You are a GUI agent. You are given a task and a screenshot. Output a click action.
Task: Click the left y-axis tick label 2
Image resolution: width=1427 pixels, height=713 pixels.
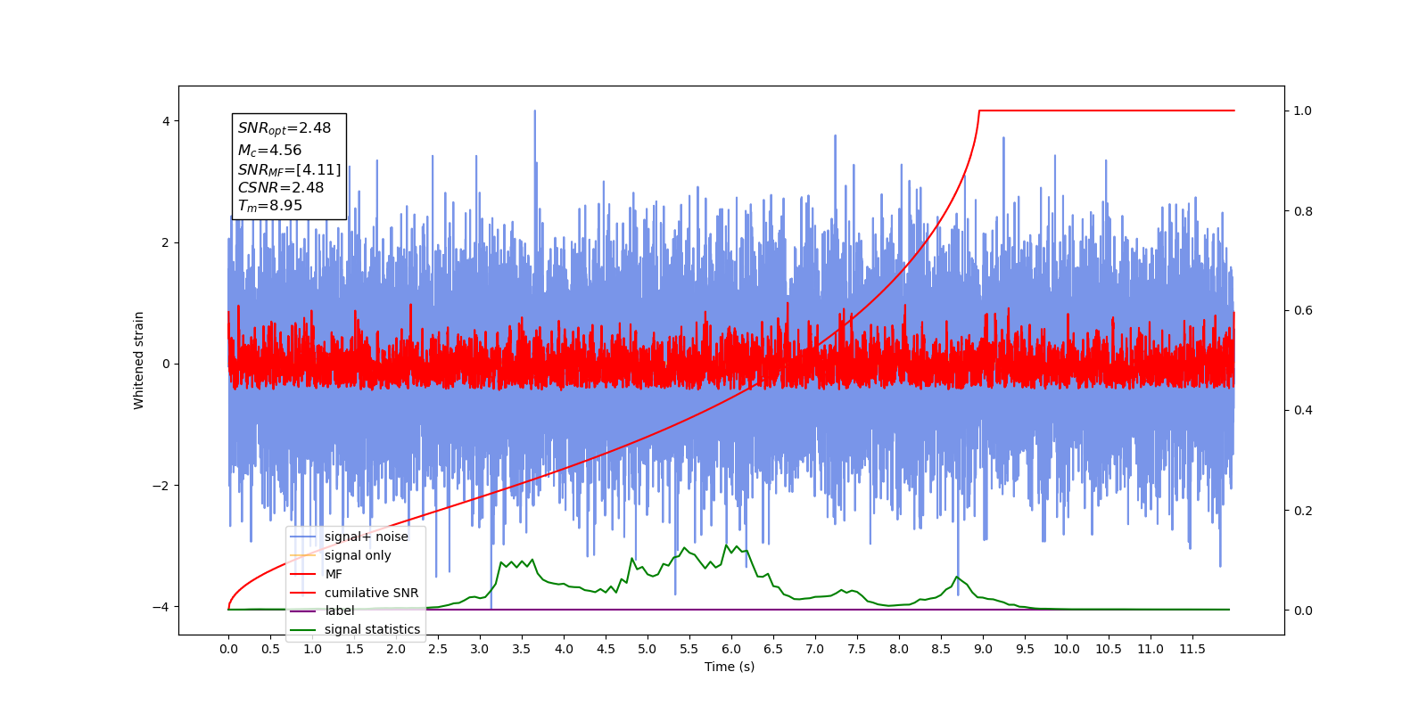[165, 242]
